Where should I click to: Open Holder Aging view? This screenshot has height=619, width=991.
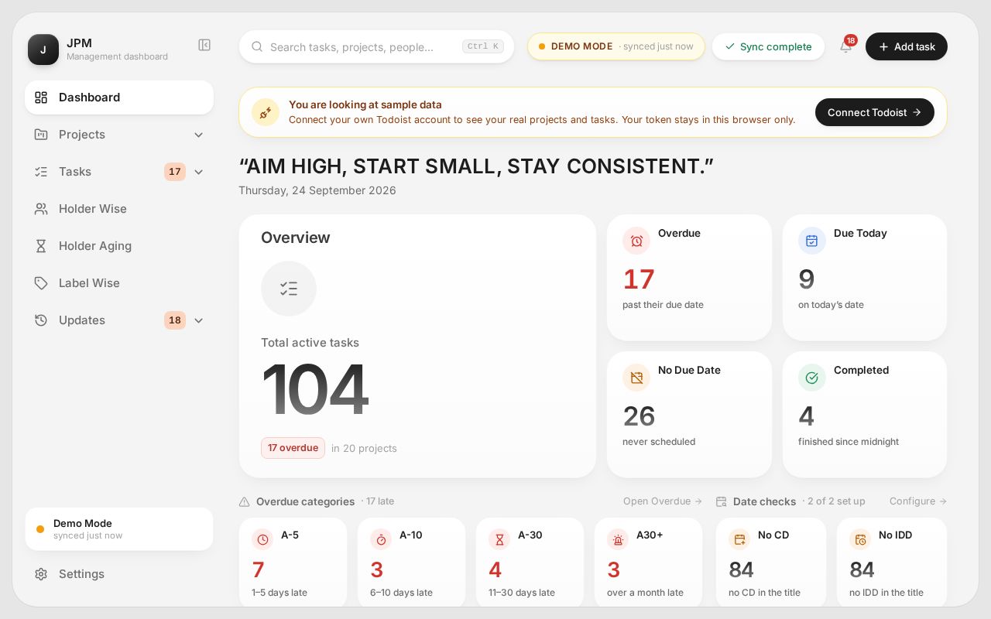[119, 246]
